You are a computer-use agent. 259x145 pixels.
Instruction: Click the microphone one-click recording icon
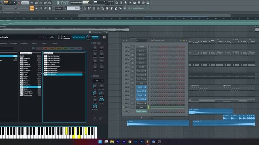tap(125, 3)
